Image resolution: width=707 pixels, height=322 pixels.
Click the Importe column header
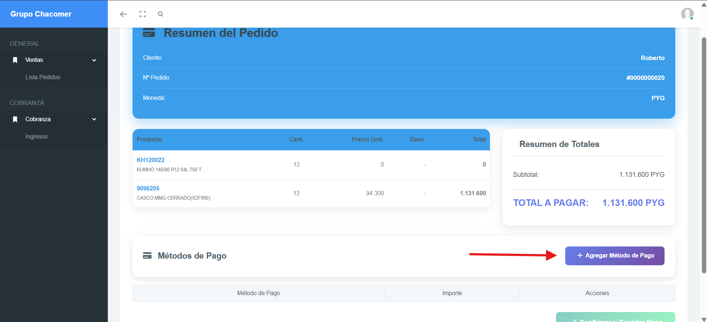point(452,293)
